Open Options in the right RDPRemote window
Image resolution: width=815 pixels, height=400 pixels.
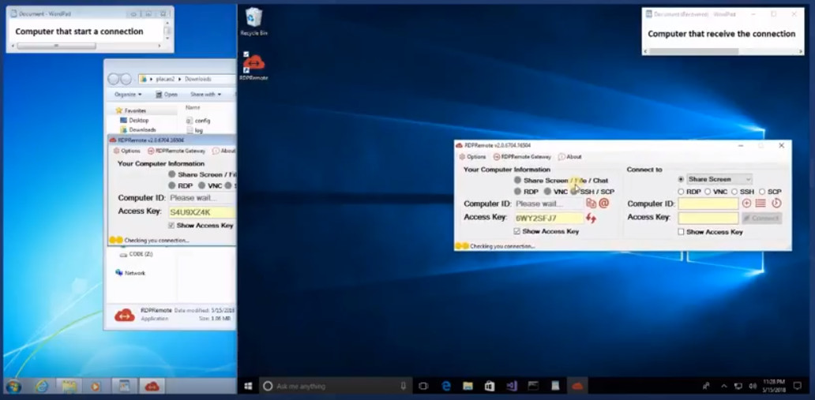click(x=472, y=157)
